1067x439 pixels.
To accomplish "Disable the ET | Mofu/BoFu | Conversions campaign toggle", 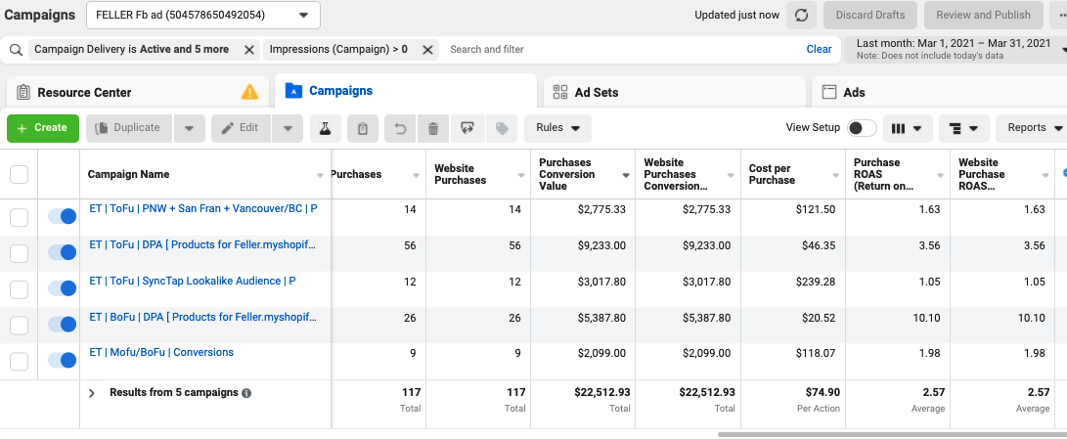I will coord(63,360).
